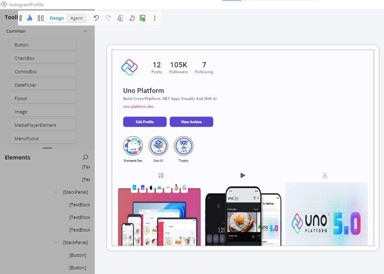Open the phone mockups post thumbnail
Image resolution: width=384 pixels, height=274 pixels.
[x=243, y=216]
